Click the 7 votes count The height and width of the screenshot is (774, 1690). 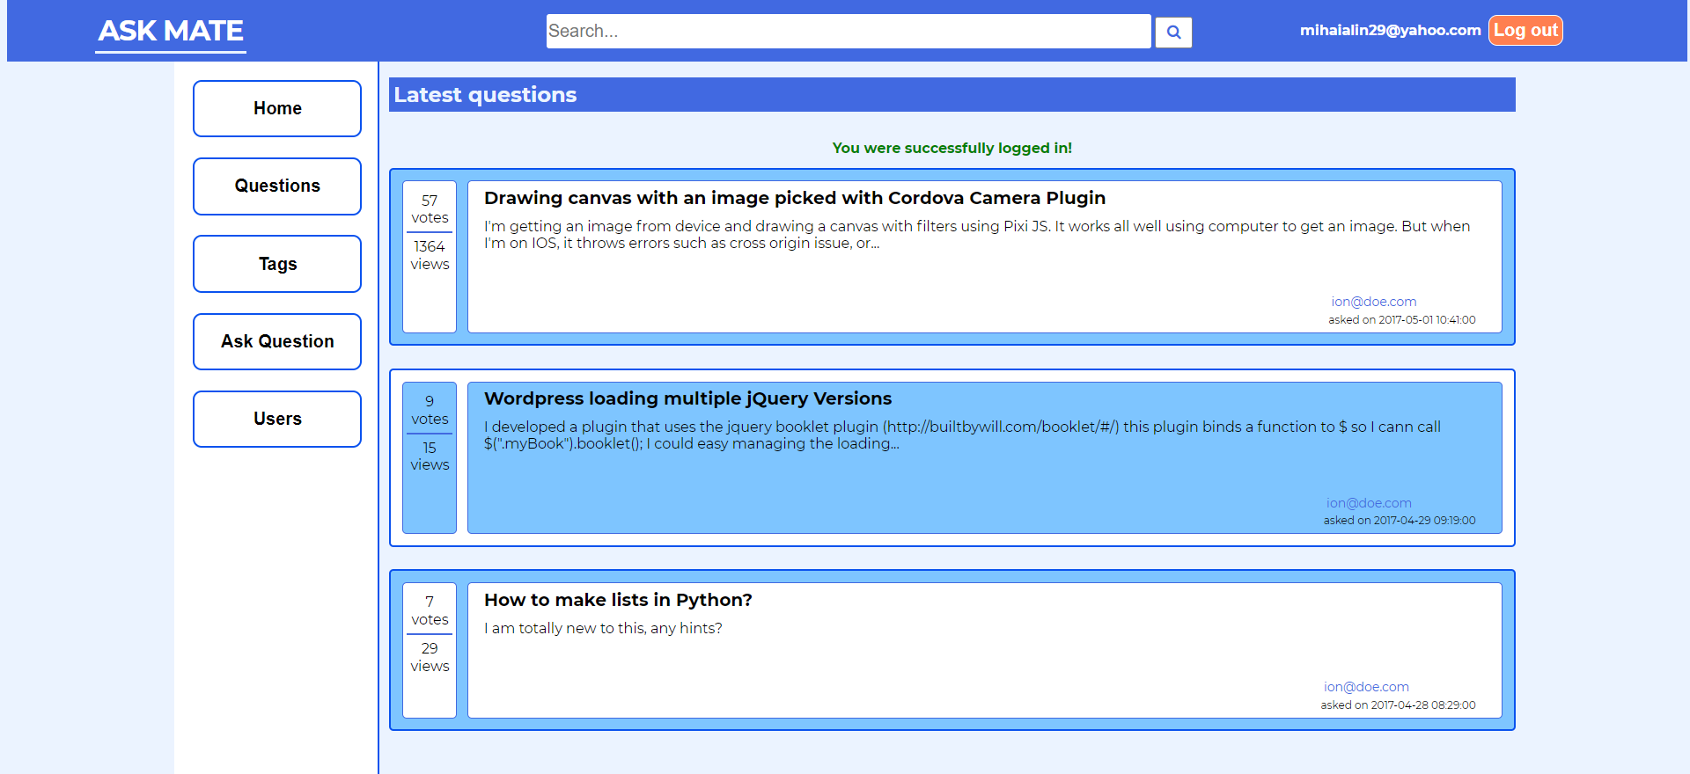pos(430,610)
